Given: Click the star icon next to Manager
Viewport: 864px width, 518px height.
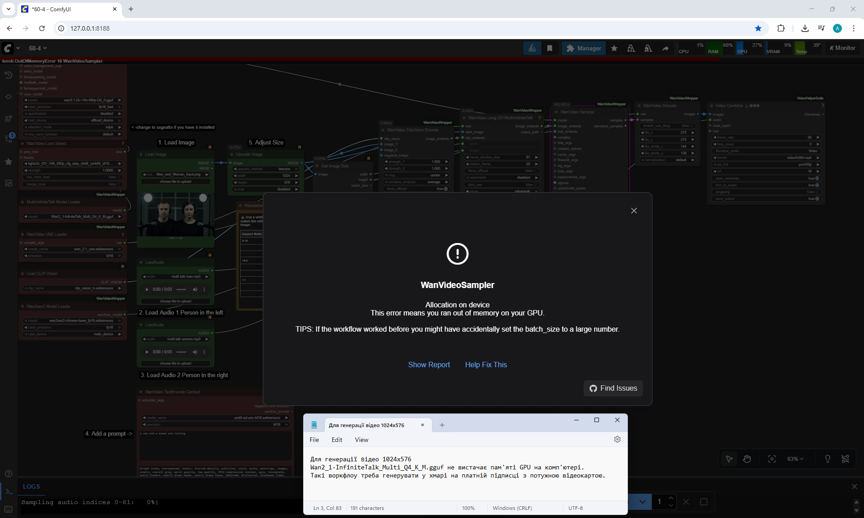Looking at the screenshot, I should point(614,48).
